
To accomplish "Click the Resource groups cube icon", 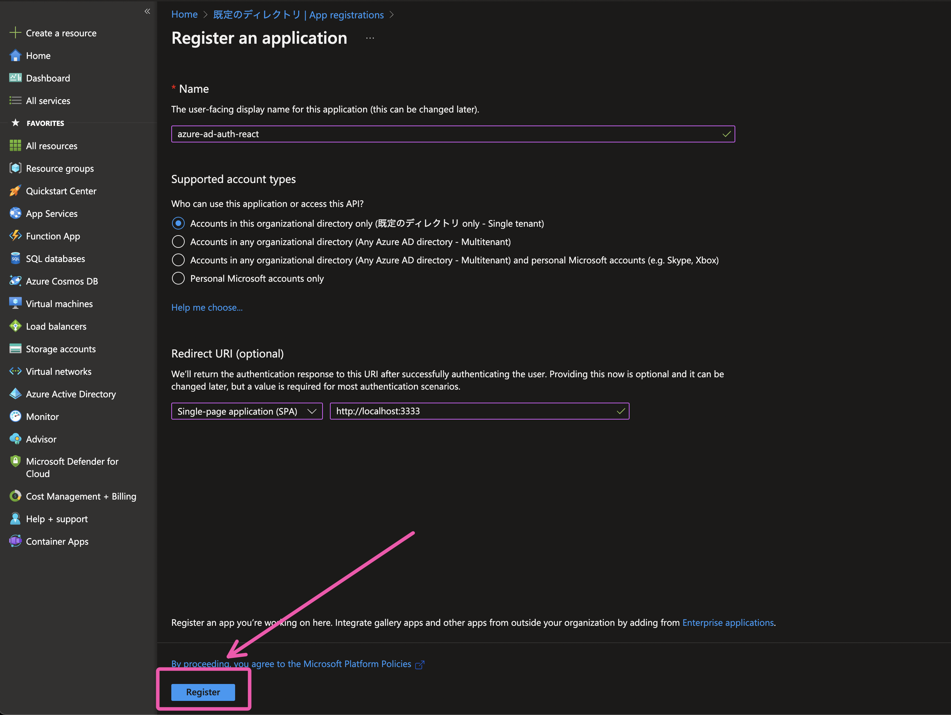I will [15, 168].
